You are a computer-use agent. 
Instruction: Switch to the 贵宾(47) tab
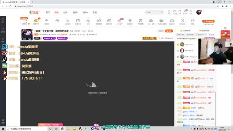click(201, 35)
